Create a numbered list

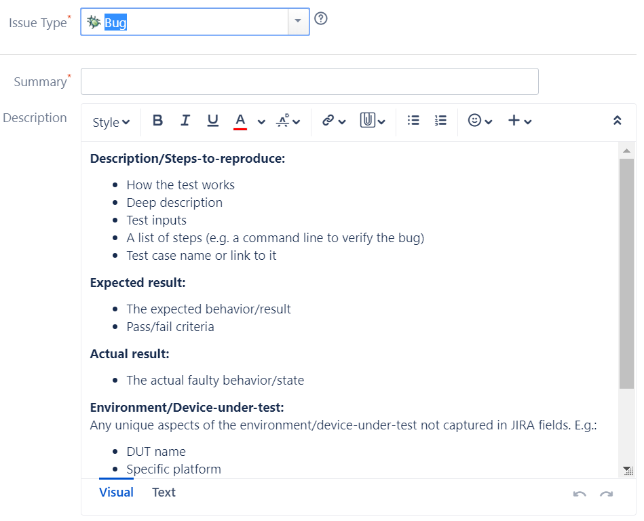[440, 120]
